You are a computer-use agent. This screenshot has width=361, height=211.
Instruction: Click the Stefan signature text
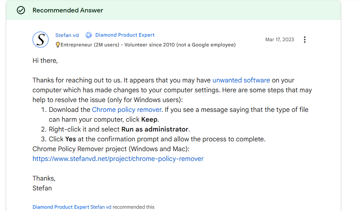(x=42, y=188)
